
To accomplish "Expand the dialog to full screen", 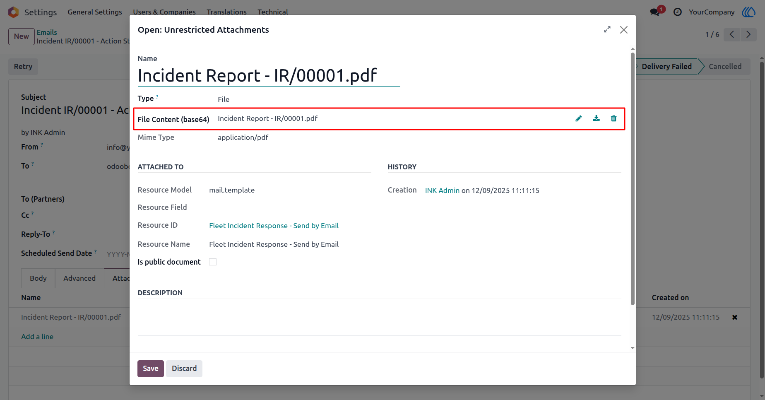I will coord(607,29).
